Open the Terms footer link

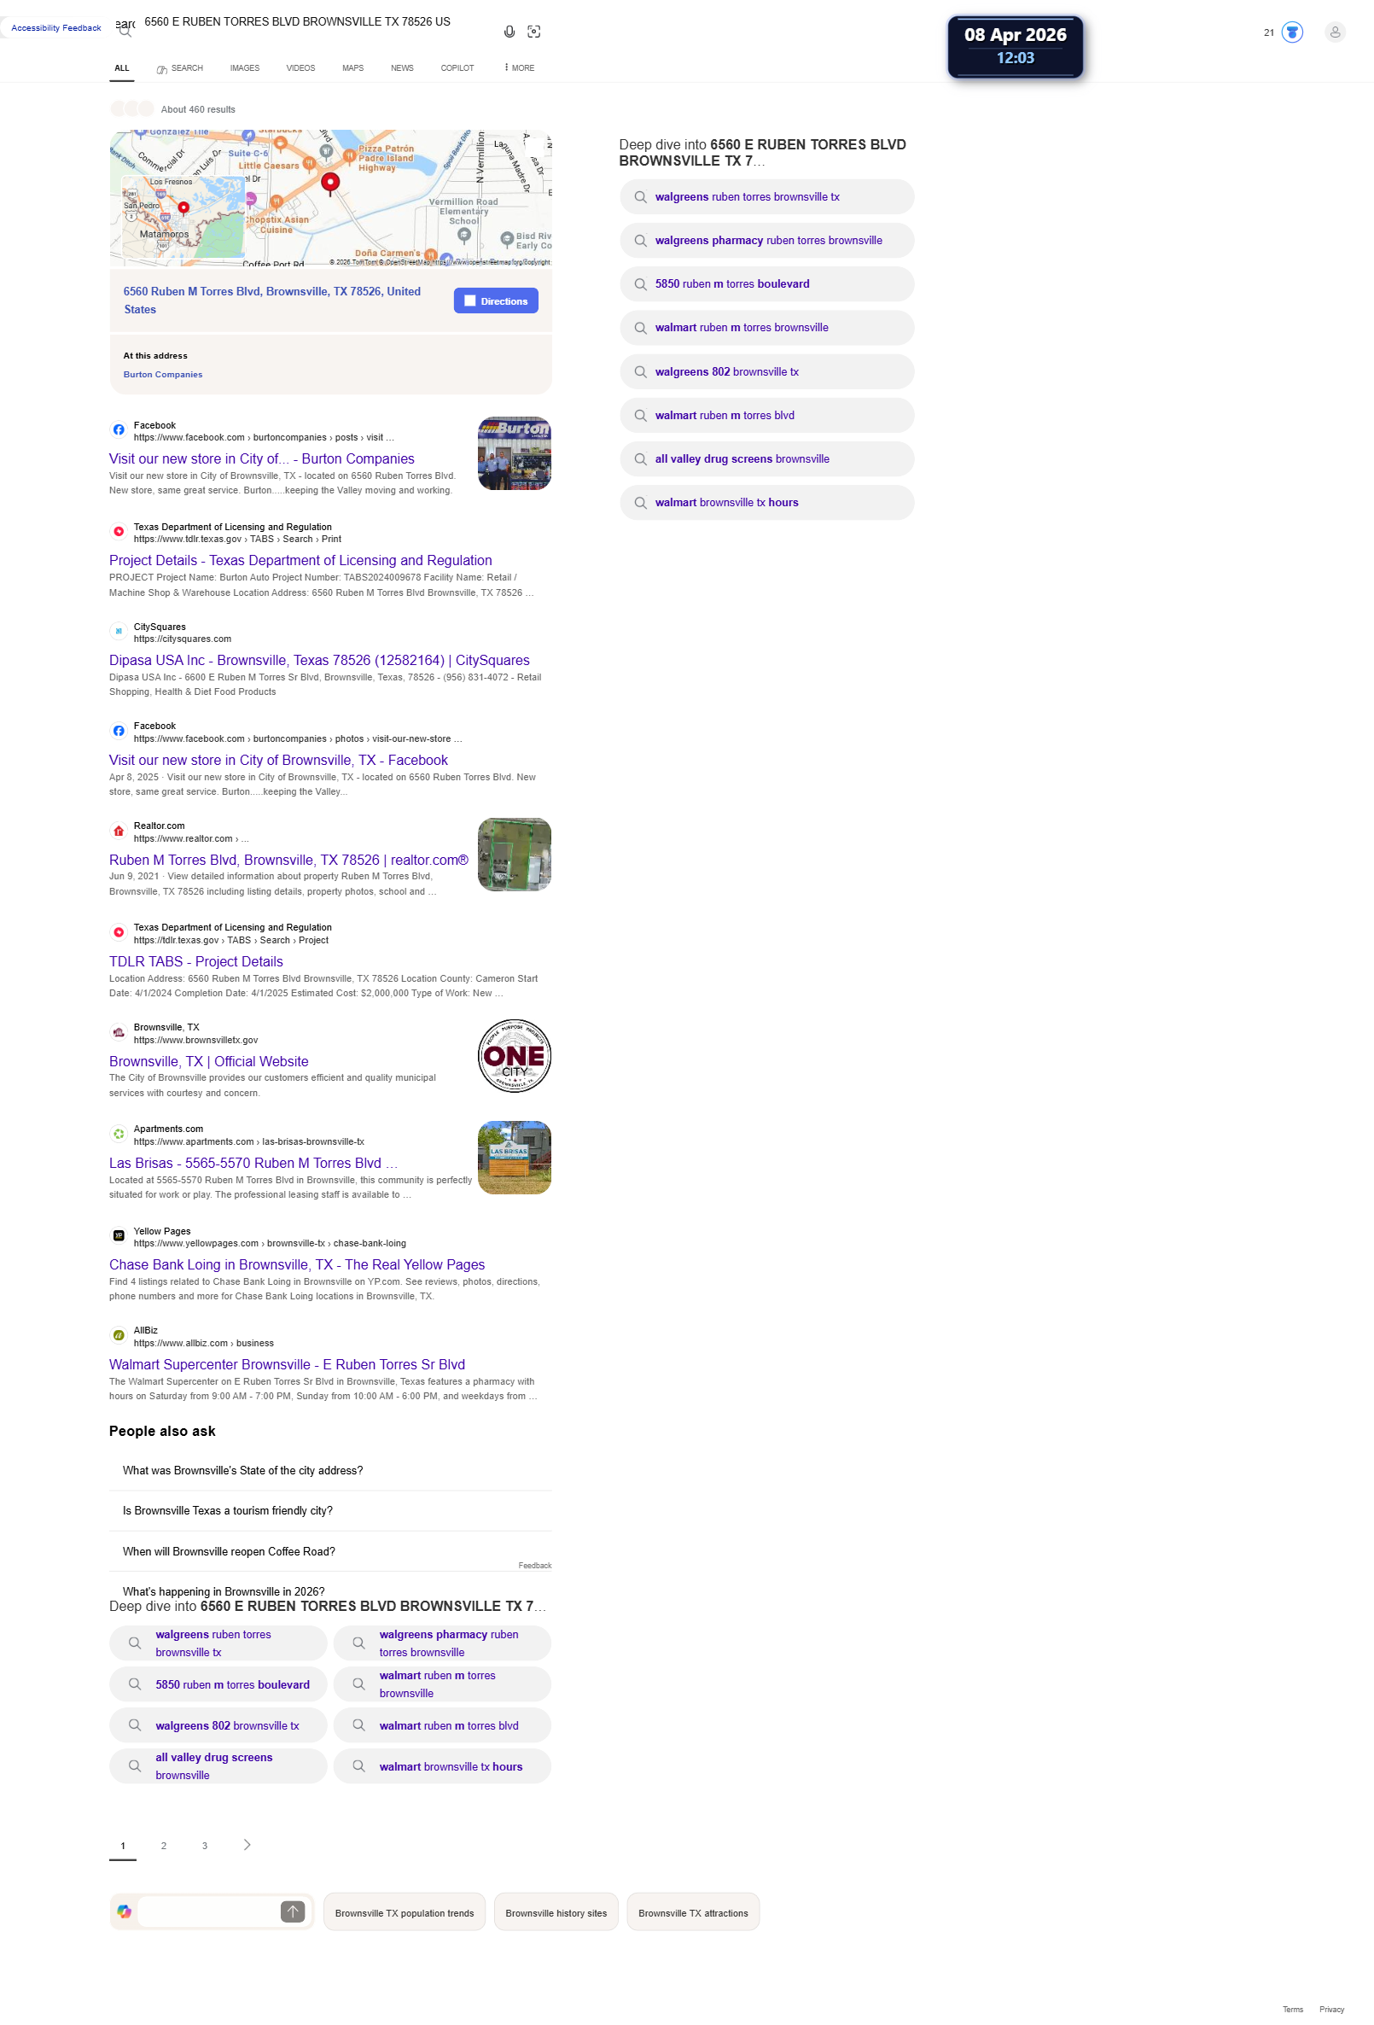pyautogui.click(x=1293, y=2010)
